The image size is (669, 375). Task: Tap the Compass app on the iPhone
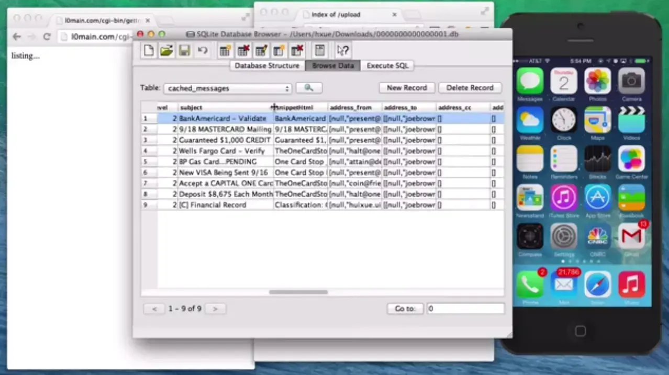click(x=530, y=236)
